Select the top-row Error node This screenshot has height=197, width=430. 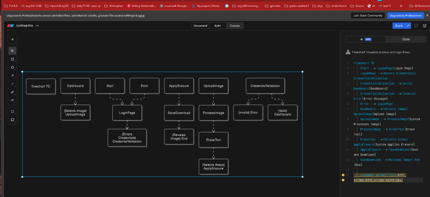(x=144, y=86)
